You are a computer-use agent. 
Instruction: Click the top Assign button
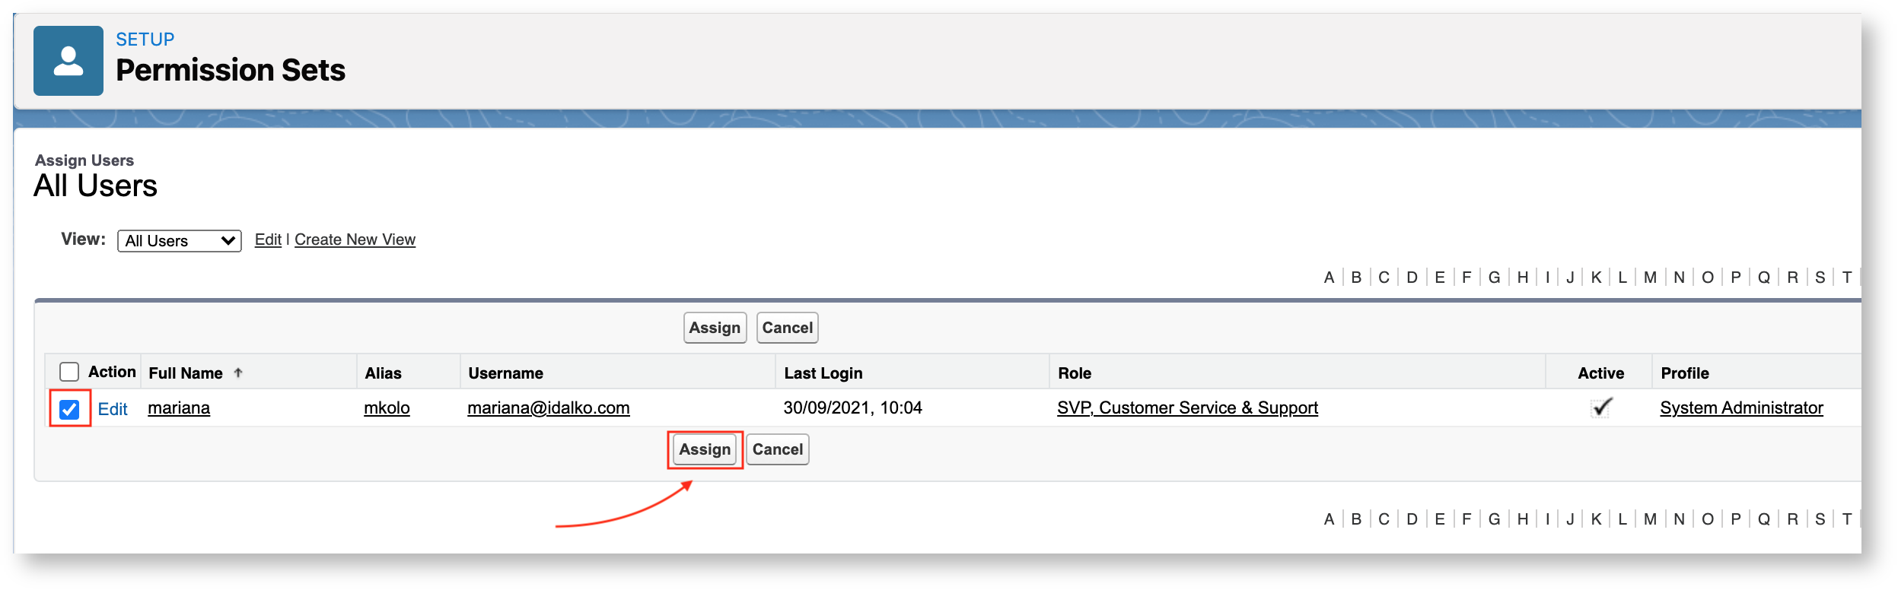click(x=714, y=328)
